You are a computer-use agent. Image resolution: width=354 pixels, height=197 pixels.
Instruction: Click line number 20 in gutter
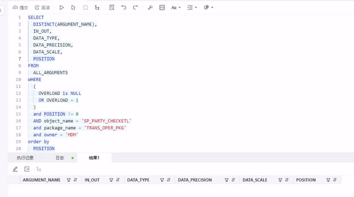coord(18,149)
